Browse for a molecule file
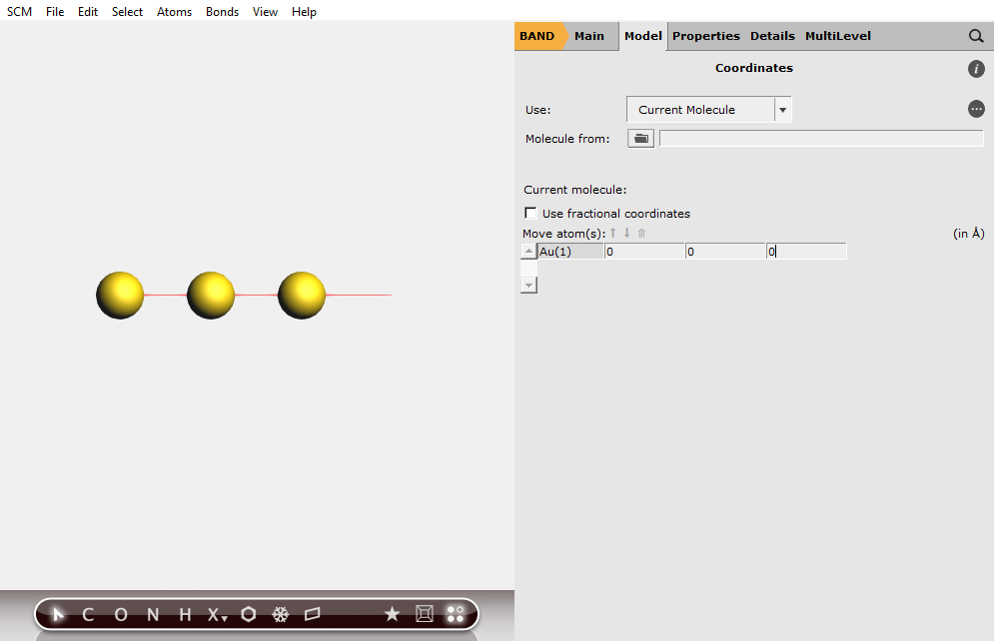The height and width of the screenshot is (641, 994). click(x=640, y=138)
